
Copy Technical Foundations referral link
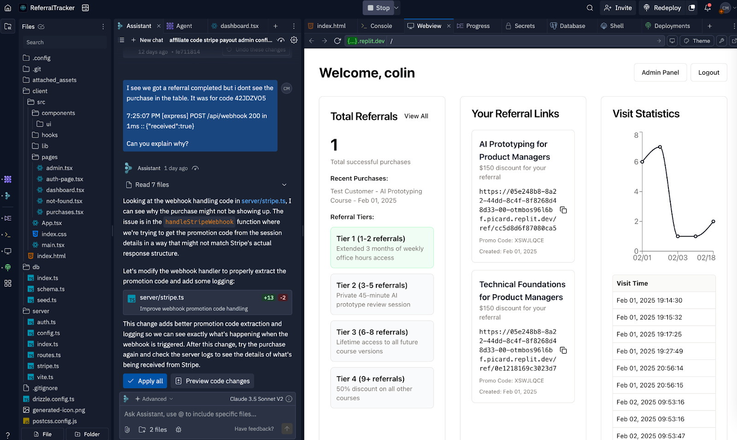click(563, 351)
